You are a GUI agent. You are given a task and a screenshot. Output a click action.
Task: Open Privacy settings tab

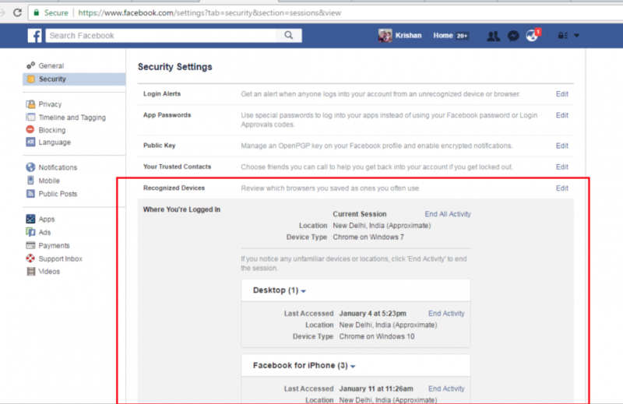pyautogui.click(x=50, y=104)
